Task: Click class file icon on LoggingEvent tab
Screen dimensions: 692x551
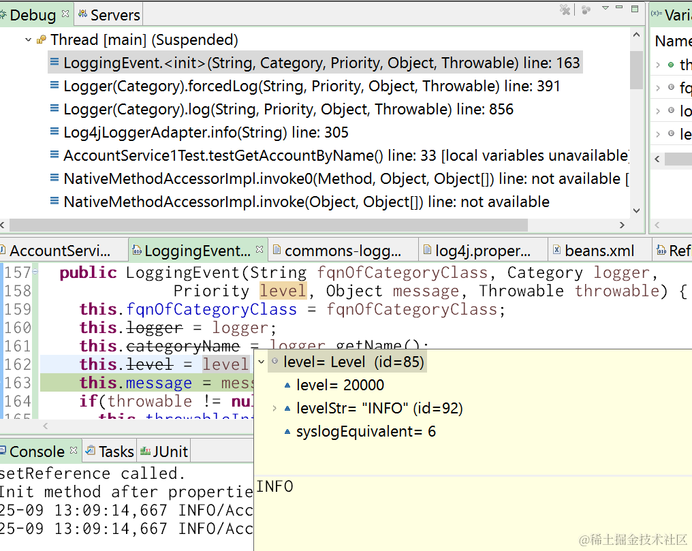Action: pyautogui.click(x=137, y=251)
